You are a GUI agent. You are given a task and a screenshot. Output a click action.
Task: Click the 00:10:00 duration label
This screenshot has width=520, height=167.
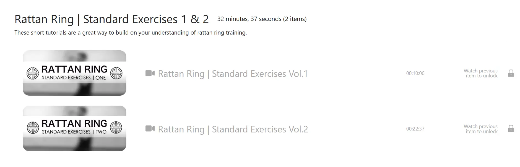[x=415, y=73]
